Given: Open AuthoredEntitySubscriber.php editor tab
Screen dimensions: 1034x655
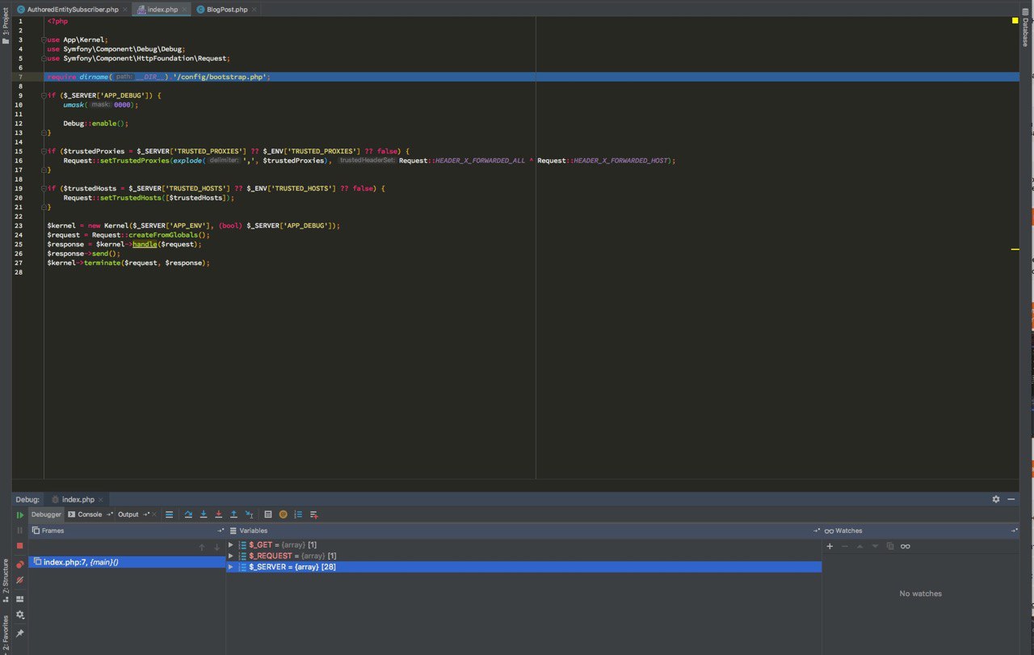Looking at the screenshot, I should point(73,9).
